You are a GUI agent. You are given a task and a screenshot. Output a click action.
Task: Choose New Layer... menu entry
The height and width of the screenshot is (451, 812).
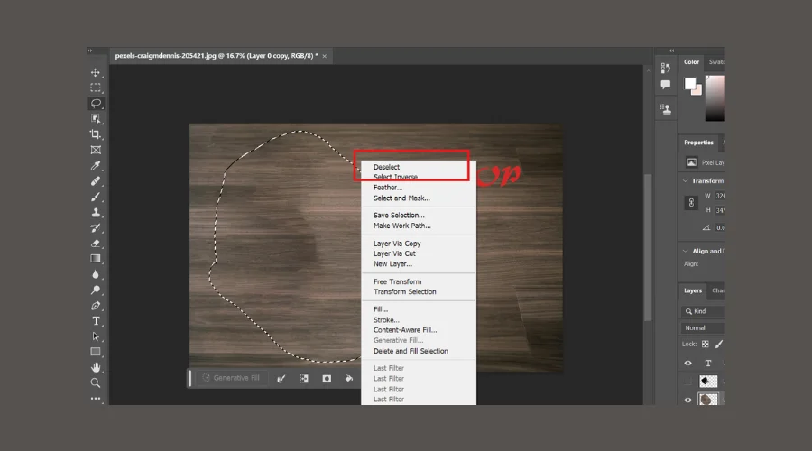392,264
